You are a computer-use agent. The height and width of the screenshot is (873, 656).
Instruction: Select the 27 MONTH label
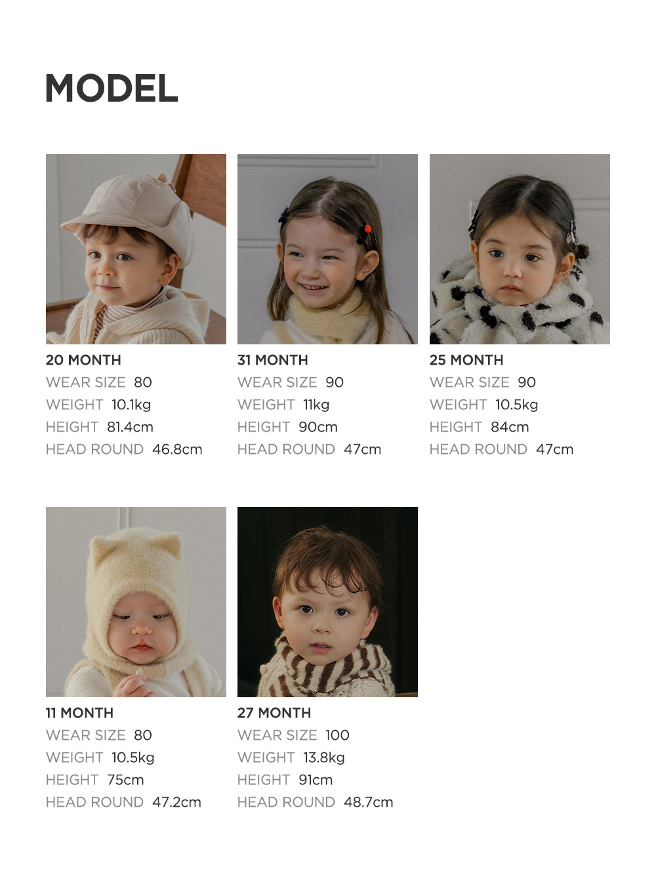(274, 713)
